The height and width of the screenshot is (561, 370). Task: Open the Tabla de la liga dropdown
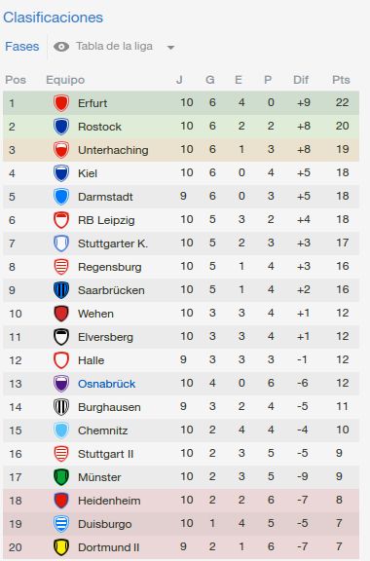[x=114, y=46]
